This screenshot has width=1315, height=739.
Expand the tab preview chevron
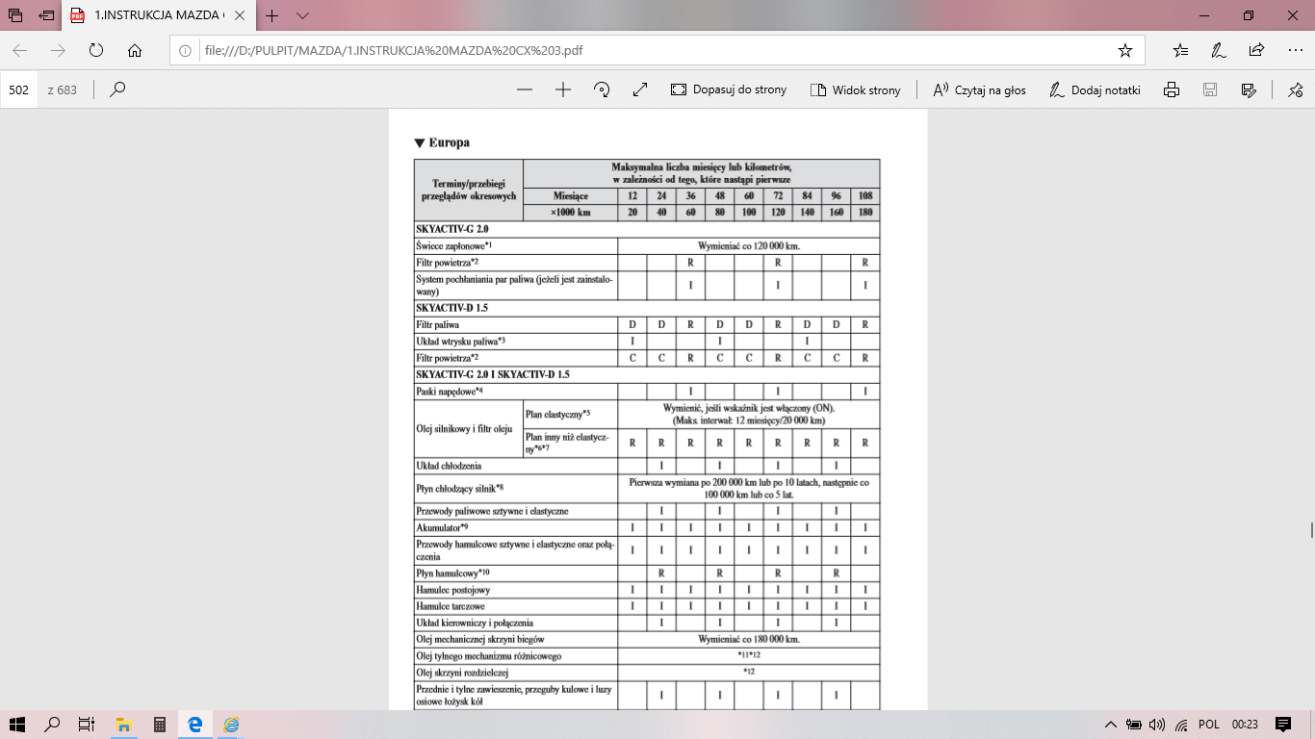pyautogui.click(x=303, y=16)
